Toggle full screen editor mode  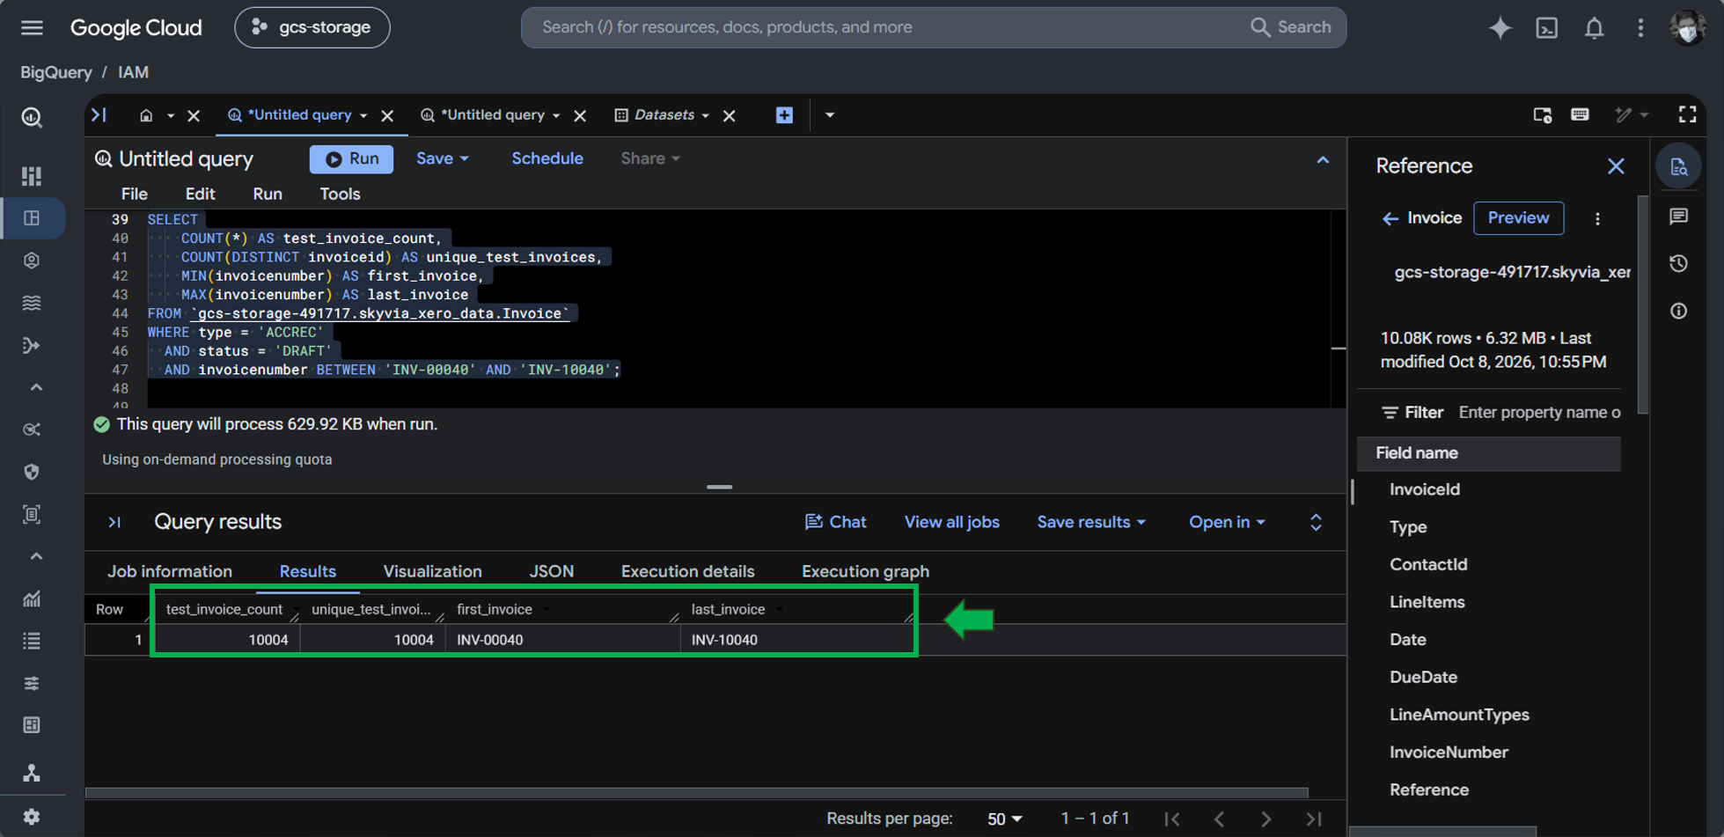[x=1687, y=114]
